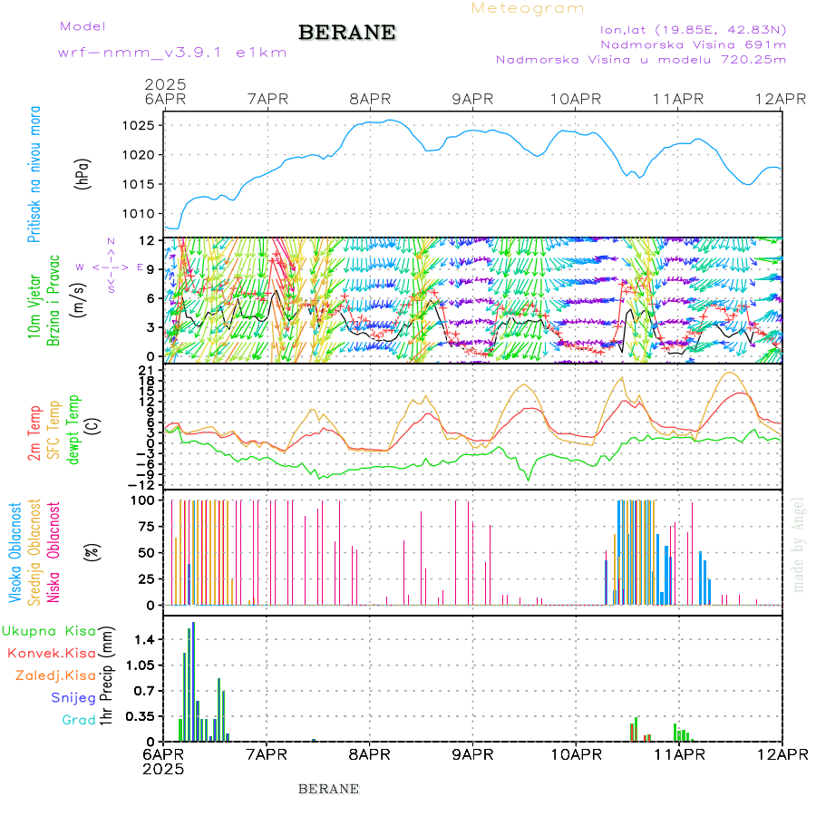
Task: Click the 6APR 2025 label at bottom left
Action: [x=163, y=762]
